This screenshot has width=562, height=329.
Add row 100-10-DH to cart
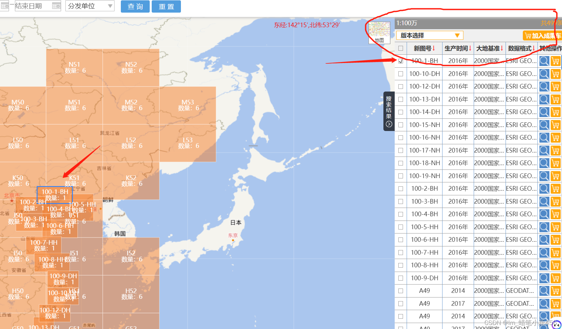[555, 74]
